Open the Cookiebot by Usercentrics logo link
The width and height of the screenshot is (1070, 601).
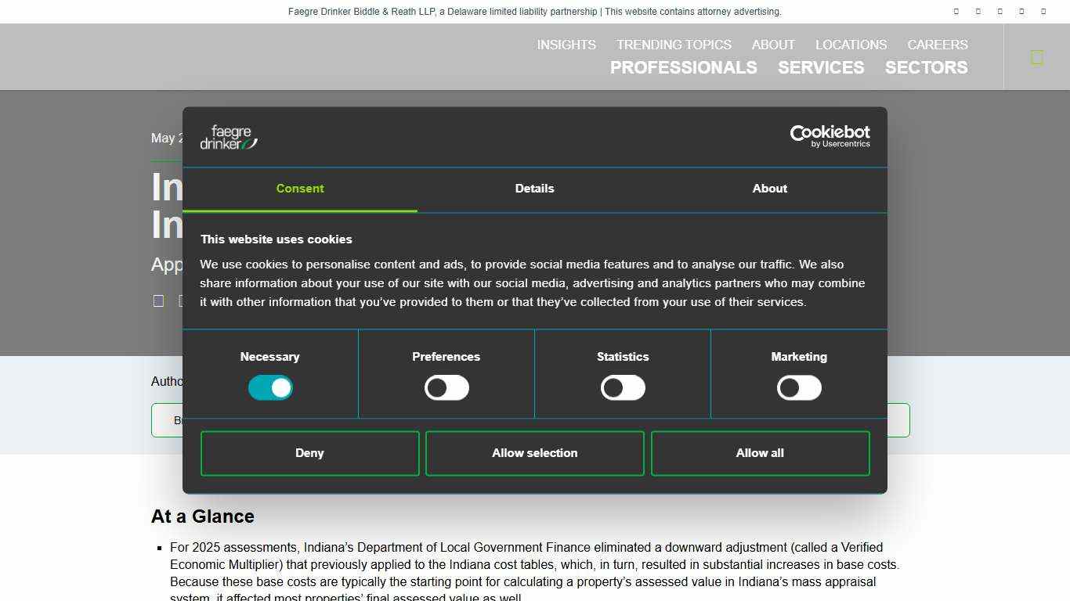pos(830,136)
